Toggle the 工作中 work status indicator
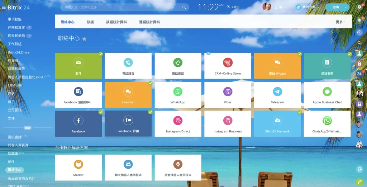 point(233,7)
